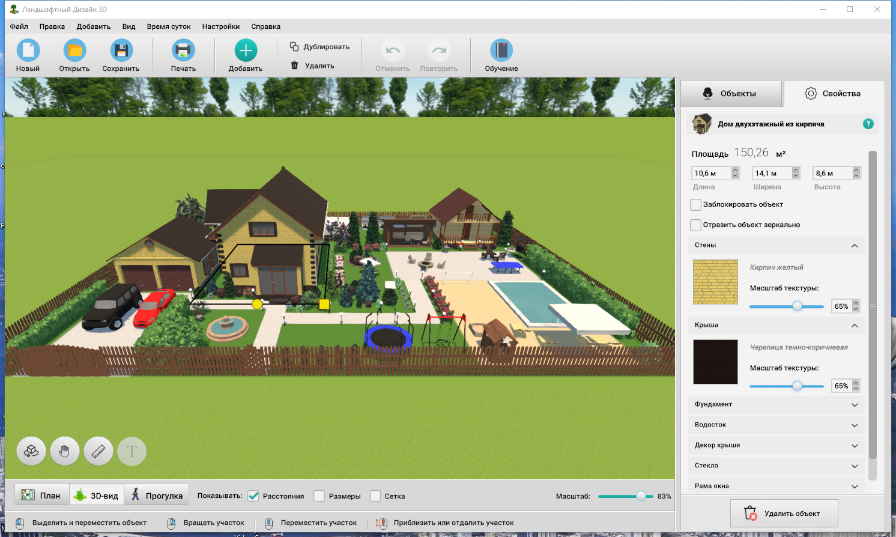
Task: Expand the Стекло section
Action: click(776, 466)
